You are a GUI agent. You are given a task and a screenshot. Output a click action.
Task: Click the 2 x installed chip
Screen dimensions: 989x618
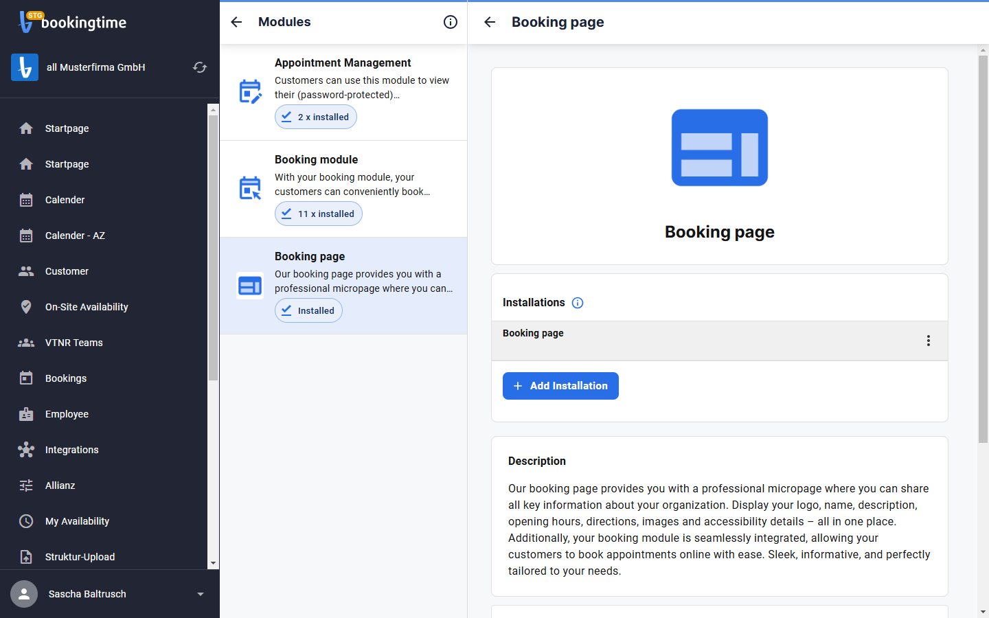point(316,117)
